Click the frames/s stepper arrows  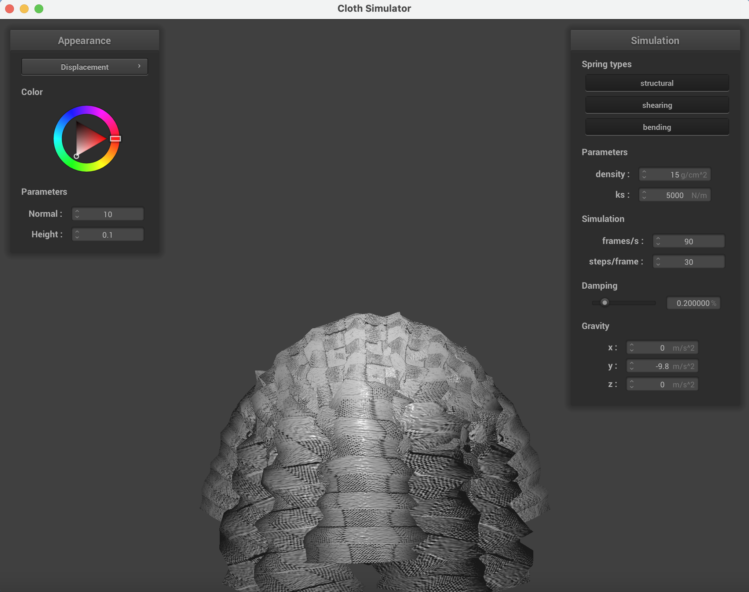click(x=658, y=241)
